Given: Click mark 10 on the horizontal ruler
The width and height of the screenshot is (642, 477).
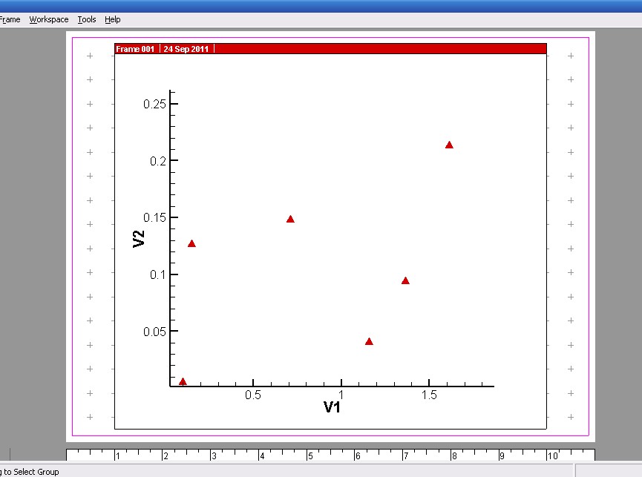Looking at the screenshot, I should [552, 456].
